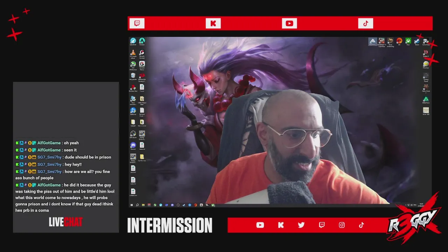Click the INTERMISSION heading

[x=170, y=225]
